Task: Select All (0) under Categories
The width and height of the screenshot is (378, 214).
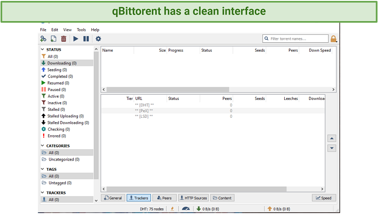Action: coord(67,153)
